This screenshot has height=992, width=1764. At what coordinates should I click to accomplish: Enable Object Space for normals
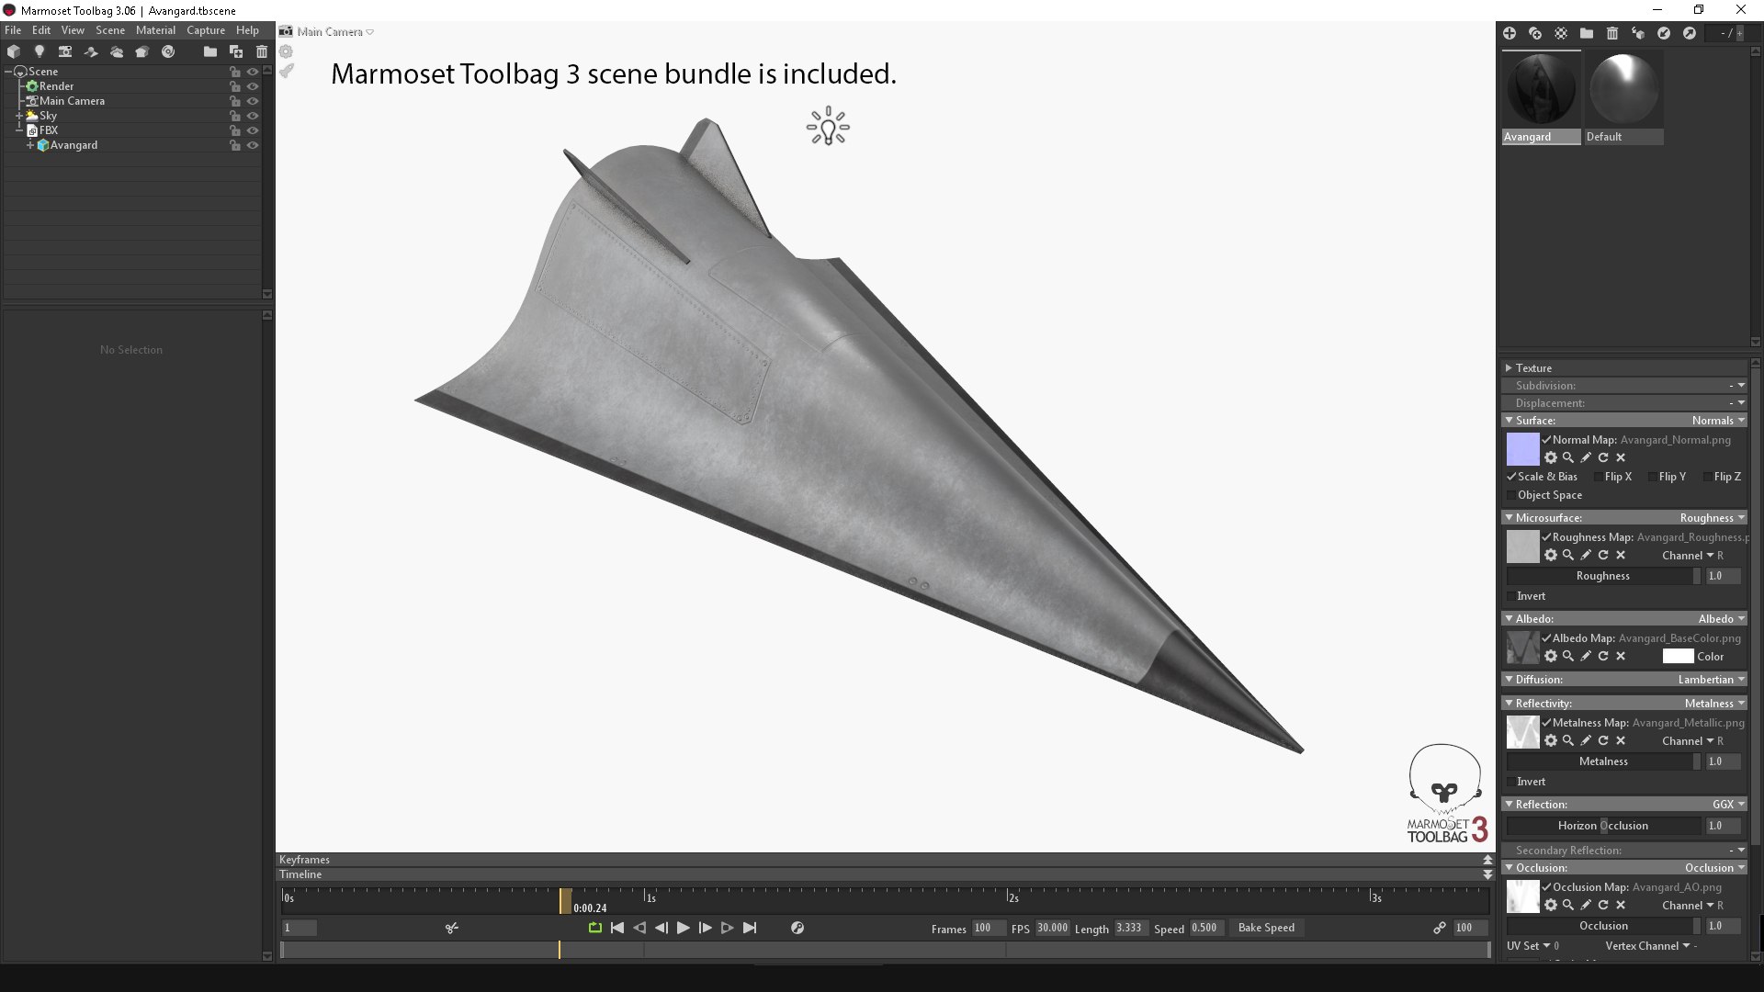pos(1511,495)
